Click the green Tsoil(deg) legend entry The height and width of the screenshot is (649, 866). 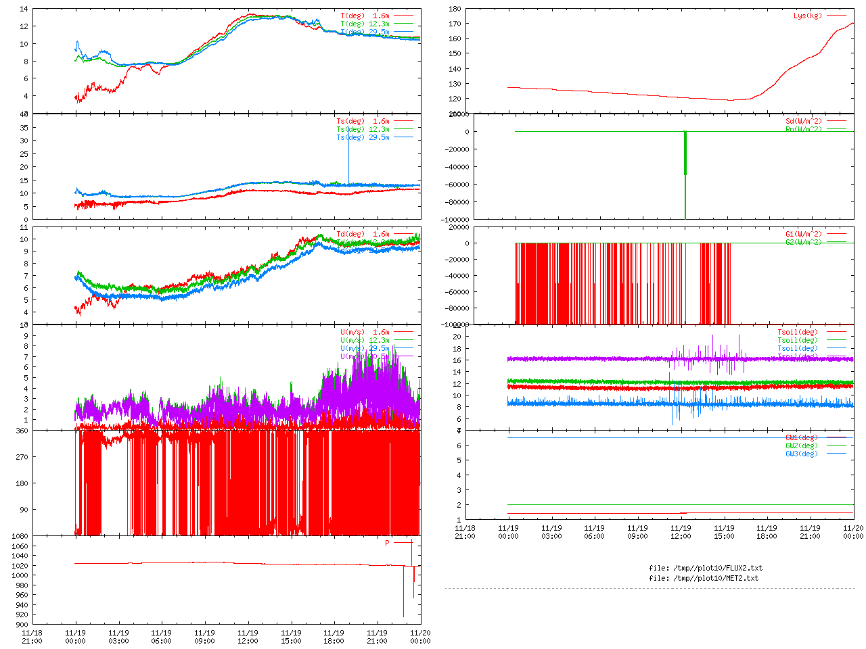point(811,341)
